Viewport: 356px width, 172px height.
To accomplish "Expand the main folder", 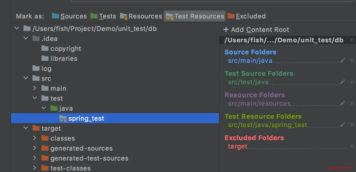I will (x=35, y=88).
